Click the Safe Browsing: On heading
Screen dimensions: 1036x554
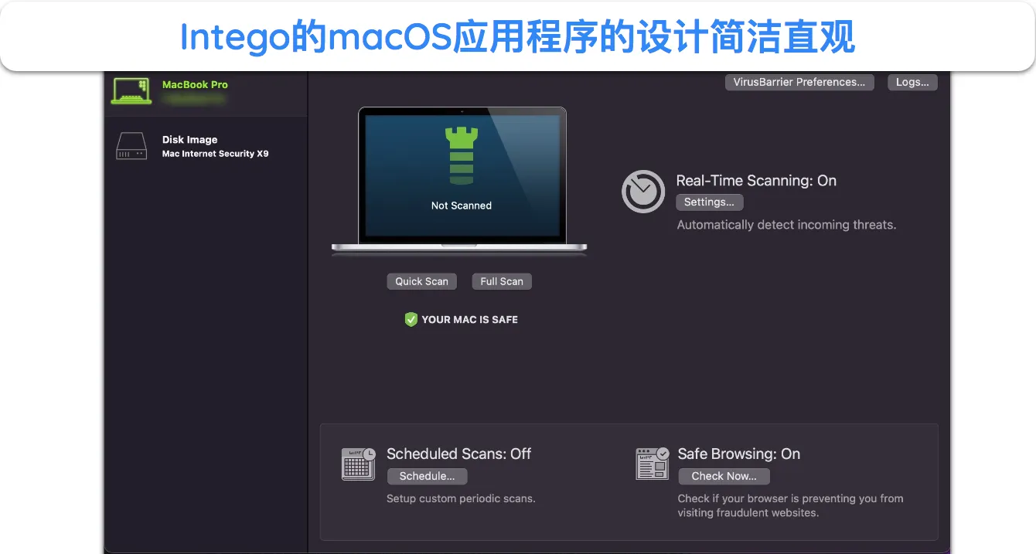(x=739, y=454)
